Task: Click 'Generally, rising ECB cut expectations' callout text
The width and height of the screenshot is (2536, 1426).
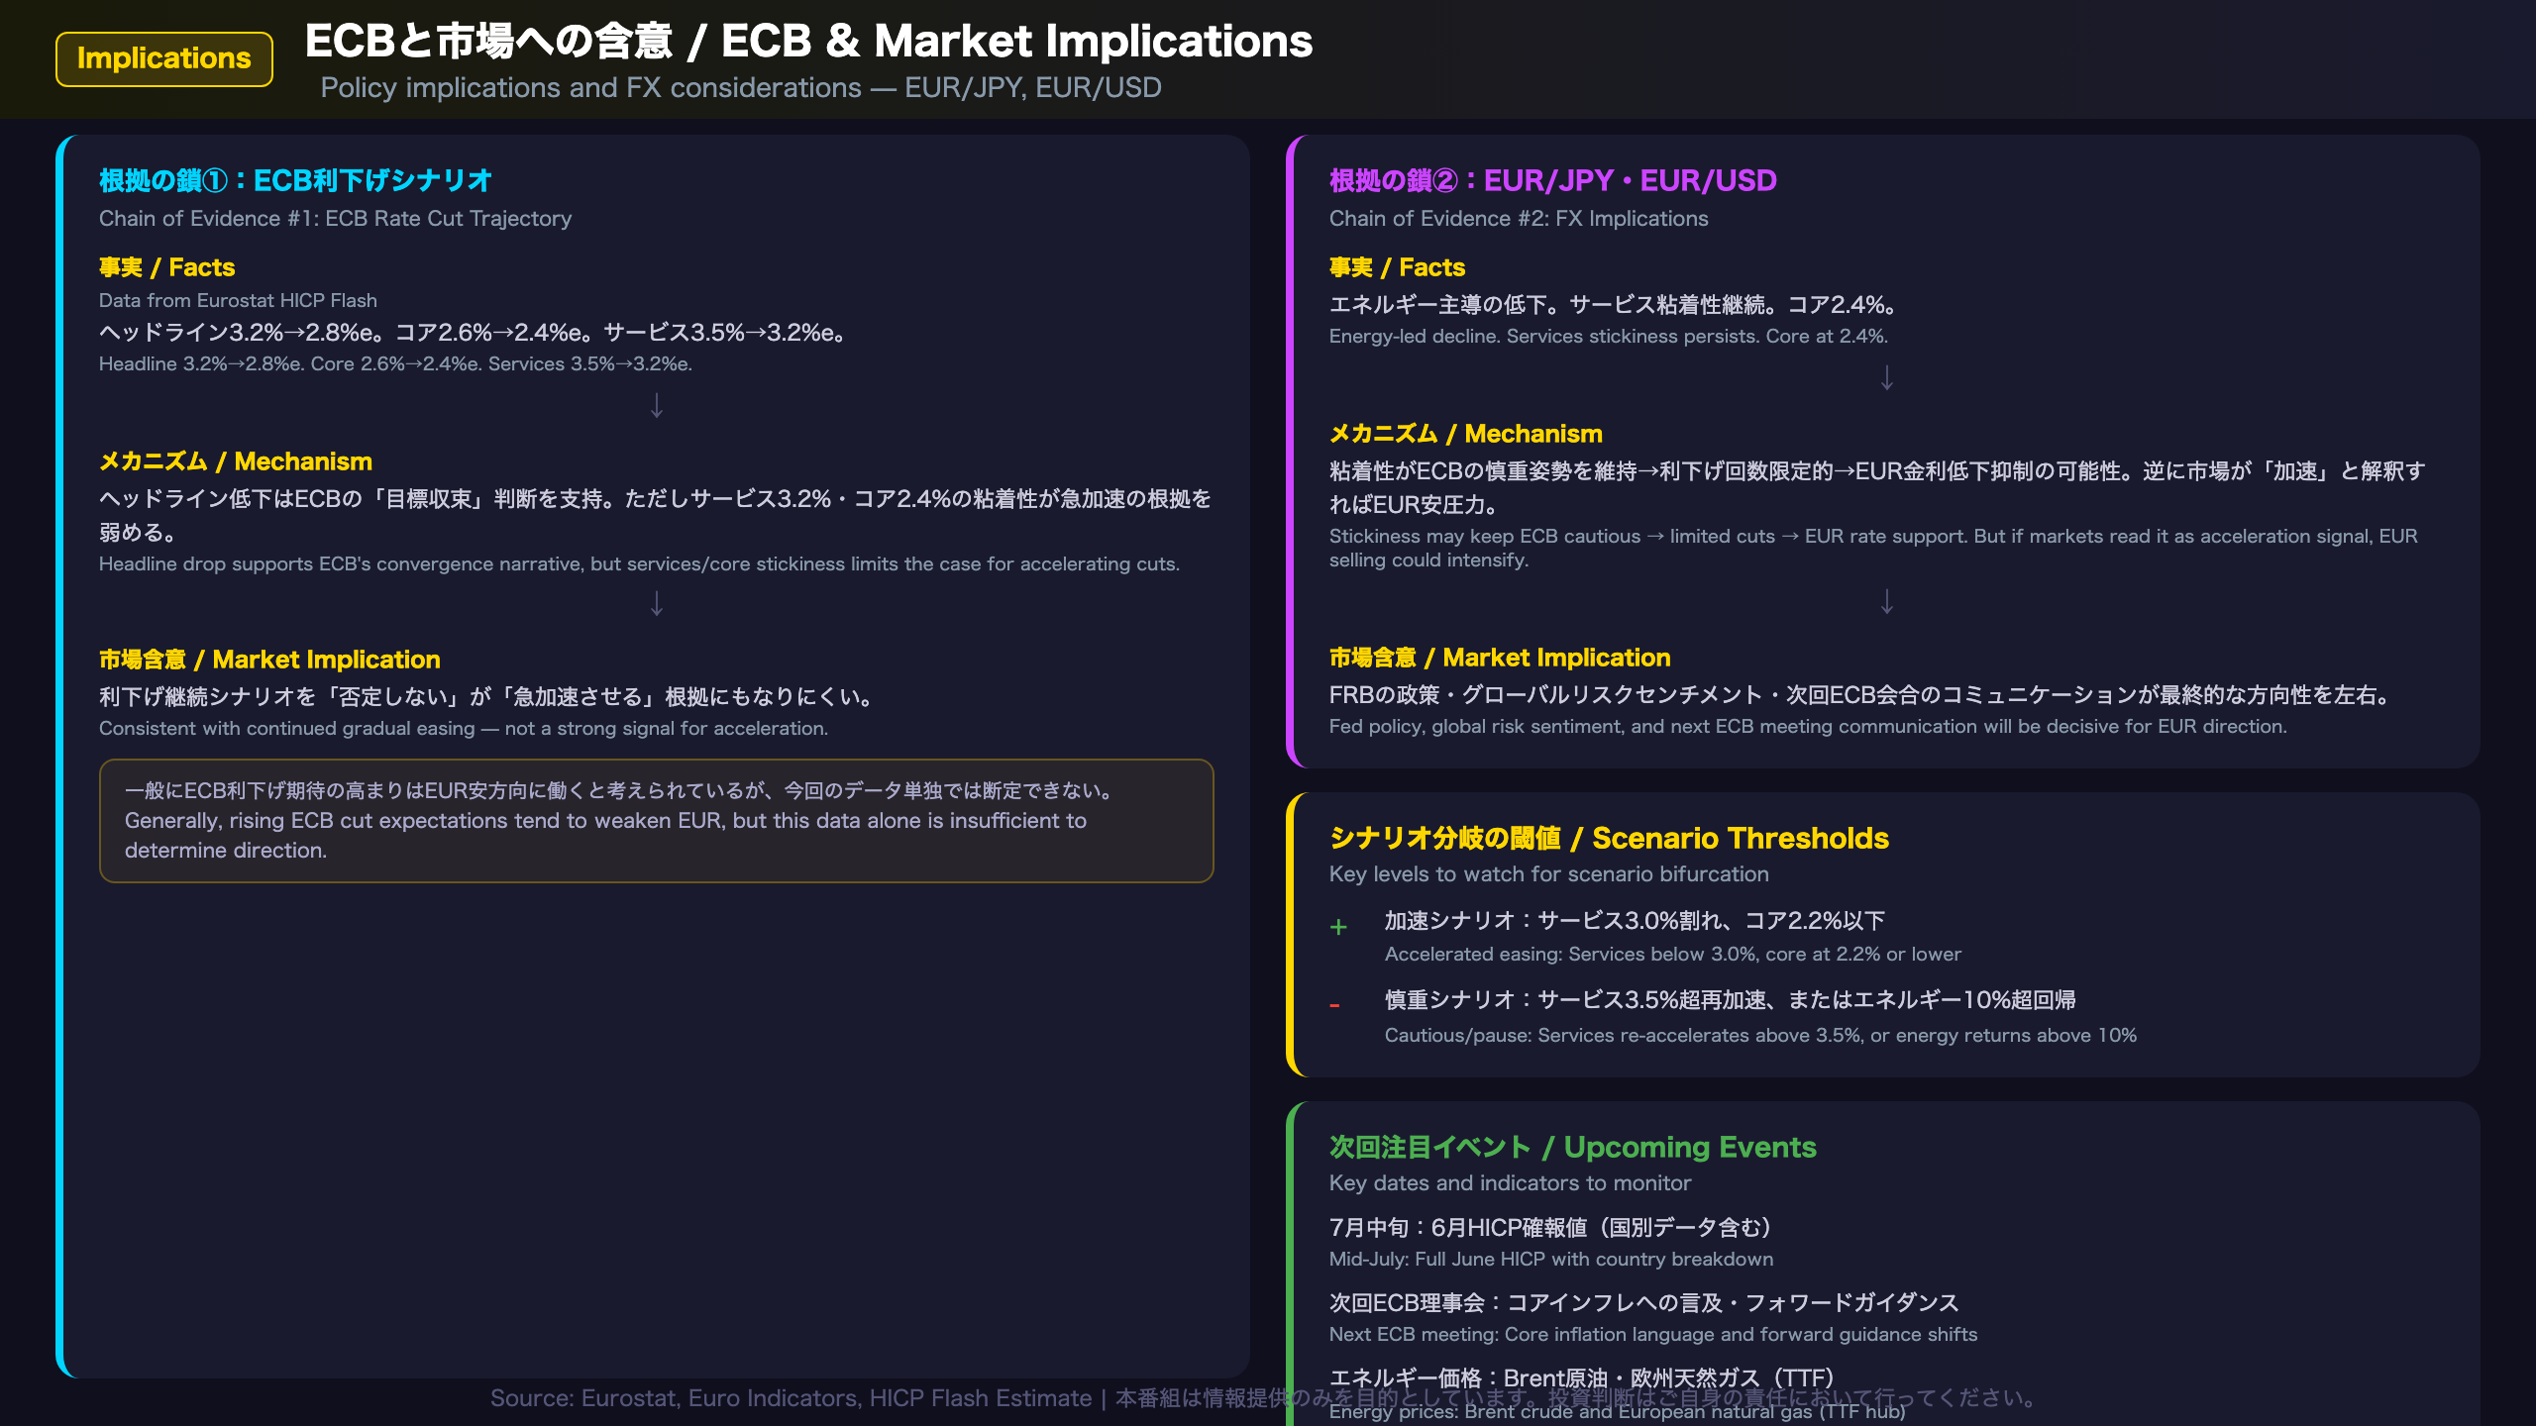Action: 605,836
